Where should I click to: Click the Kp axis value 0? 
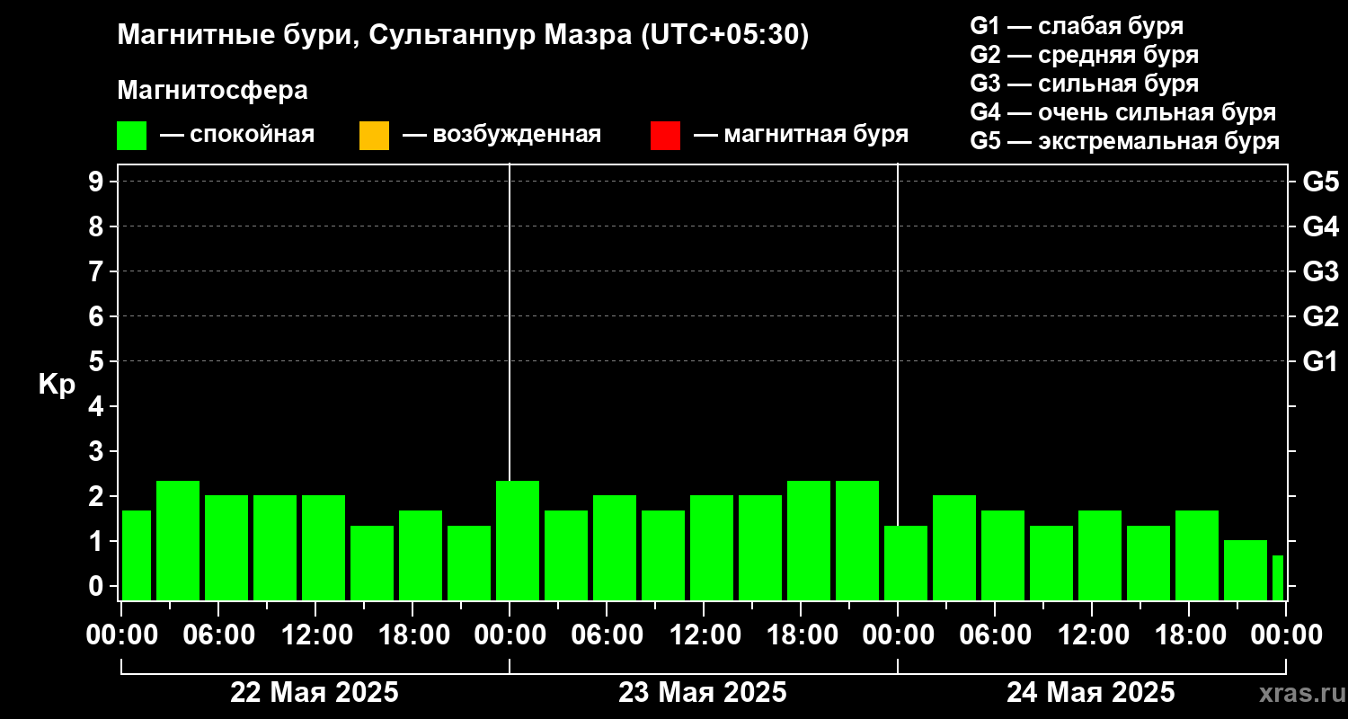pyautogui.click(x=94, y=586)
